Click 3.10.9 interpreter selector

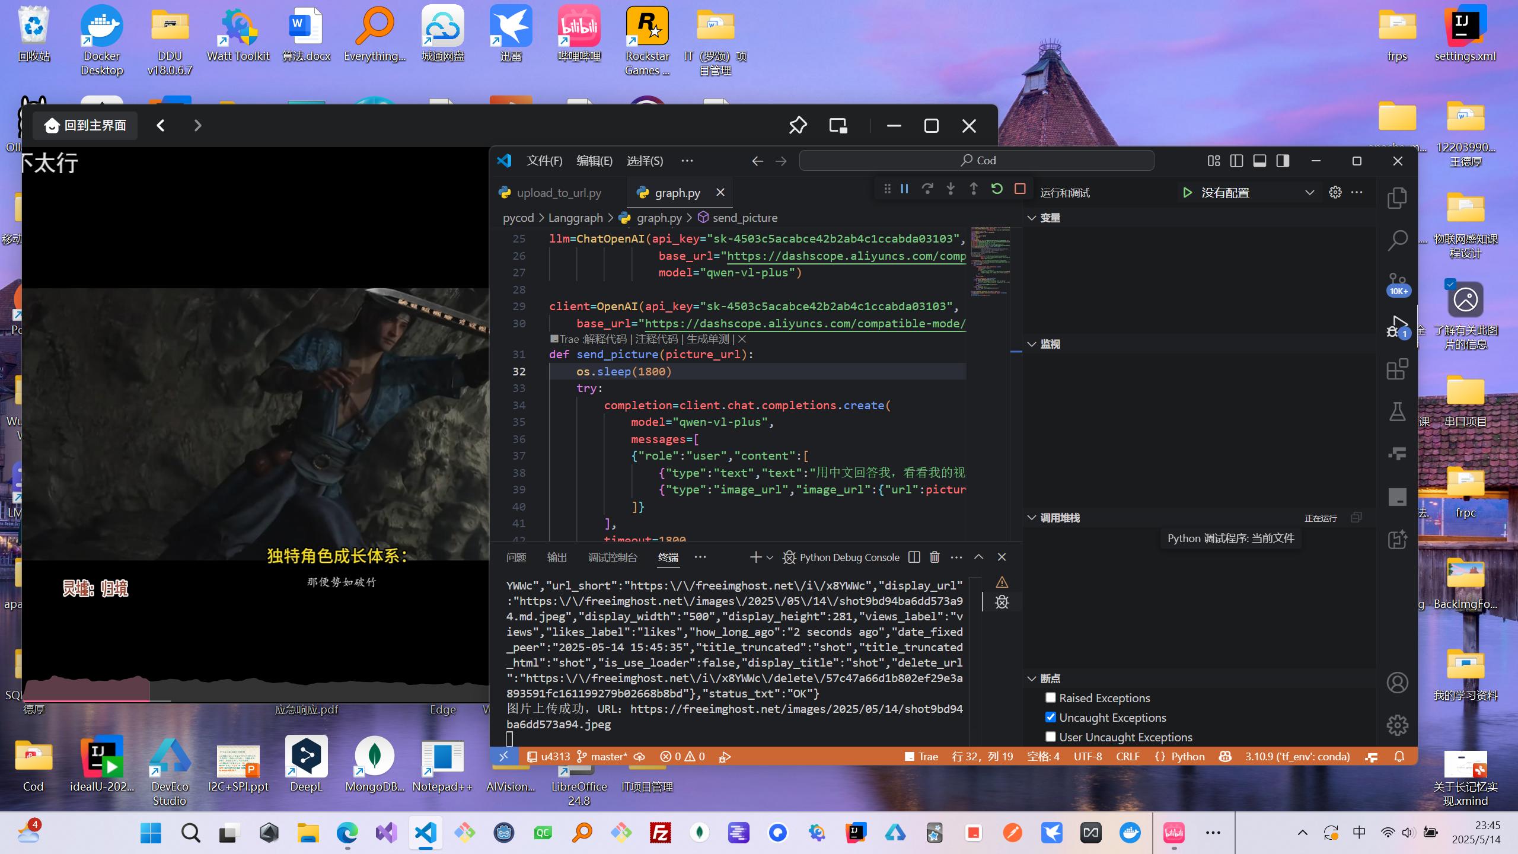tap(1297, 757)
